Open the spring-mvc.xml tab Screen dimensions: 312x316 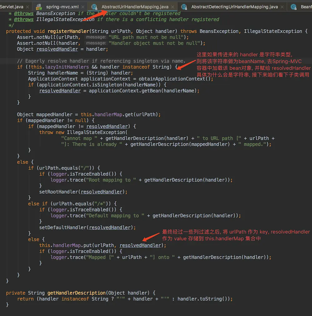62,7
